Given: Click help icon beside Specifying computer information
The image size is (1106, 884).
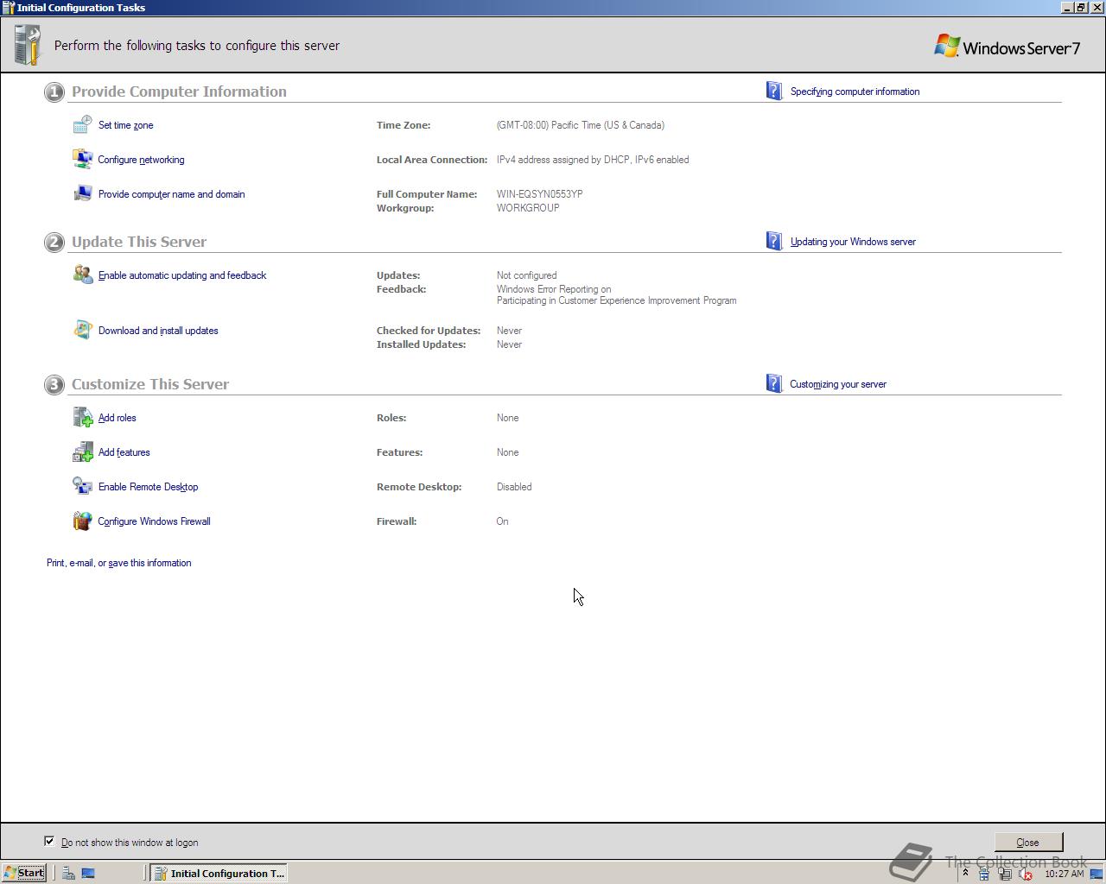Looking at the screenshot, I should (x=774, y=91).
